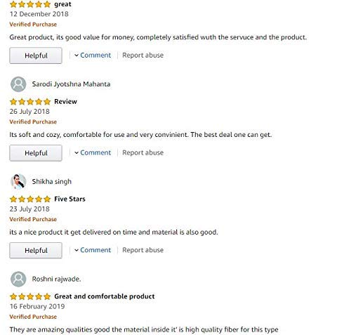The width and height of the screenshot is (351, 335).
Task: Mark Shikha singh's review as Helpful
Action: [36, 250]
